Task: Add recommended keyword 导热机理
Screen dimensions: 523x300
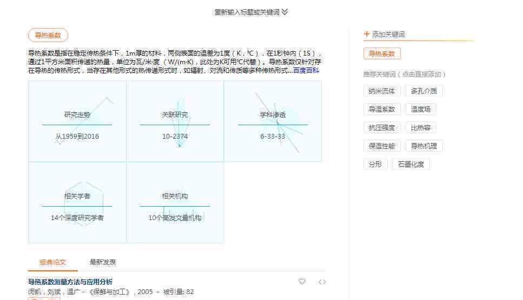Action: coord(424,146)
